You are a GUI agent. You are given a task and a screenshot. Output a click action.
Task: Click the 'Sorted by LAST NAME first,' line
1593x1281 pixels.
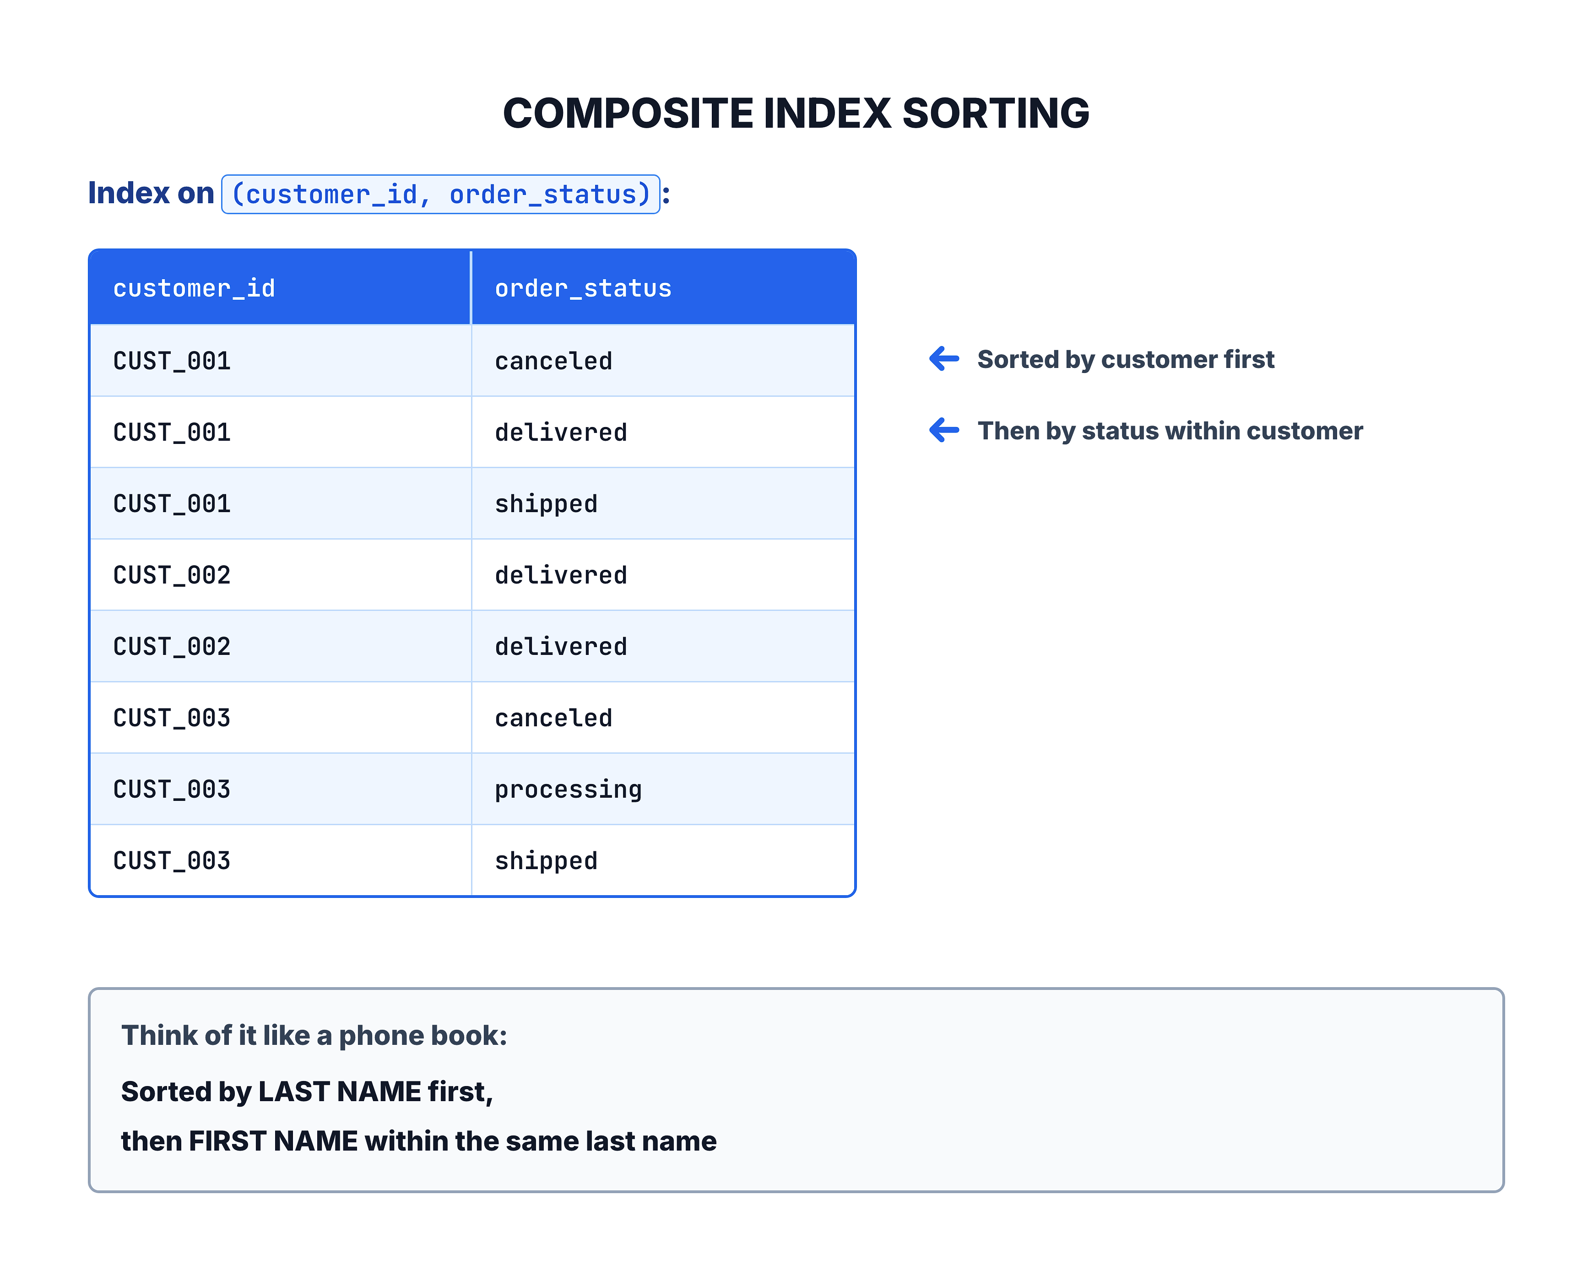tap(307, 1092)
